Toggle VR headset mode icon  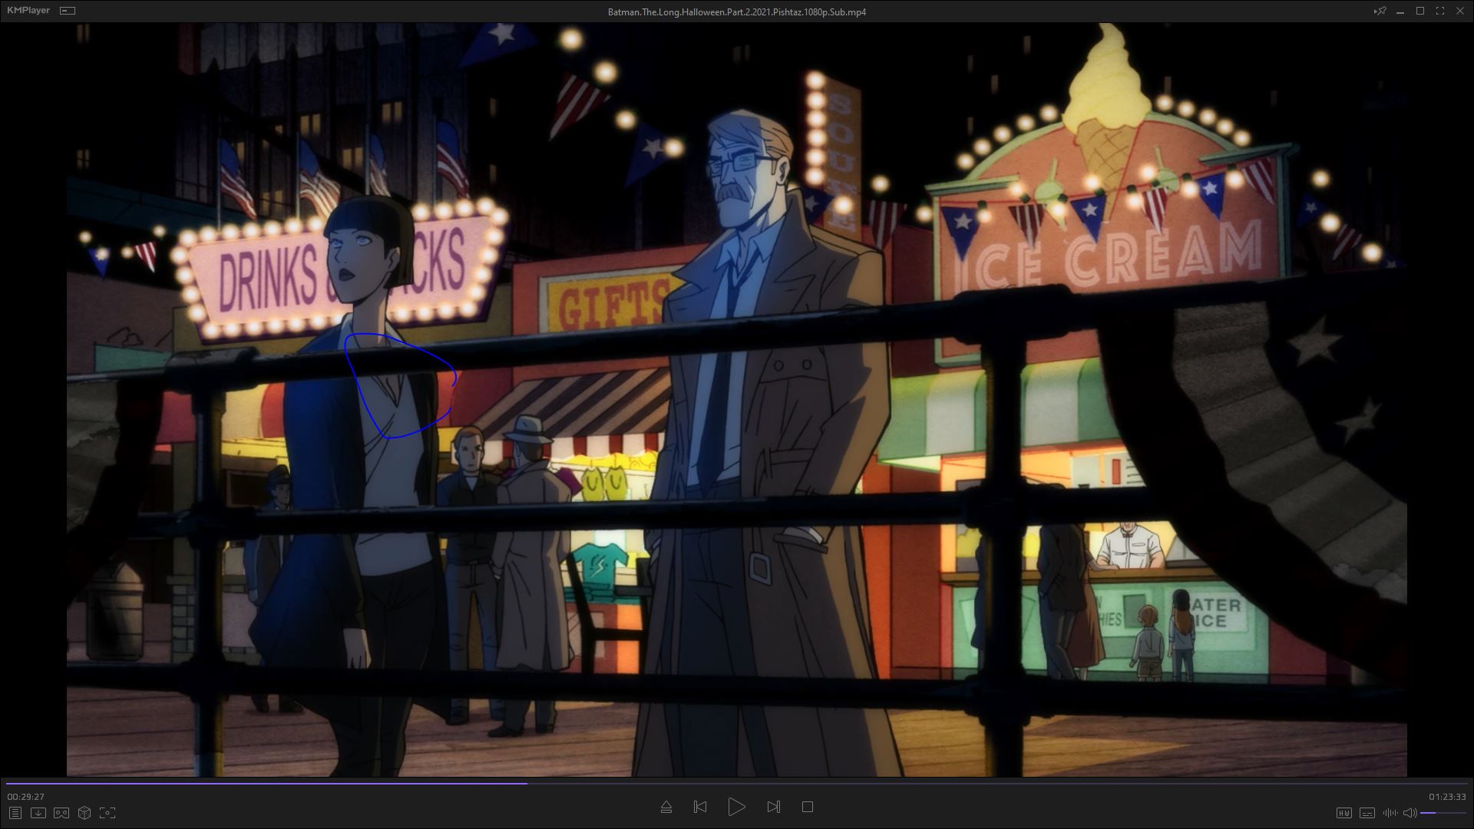click(61, 813)
